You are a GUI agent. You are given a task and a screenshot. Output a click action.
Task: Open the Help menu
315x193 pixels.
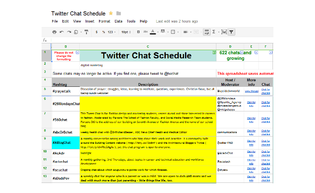pos(143,21)
